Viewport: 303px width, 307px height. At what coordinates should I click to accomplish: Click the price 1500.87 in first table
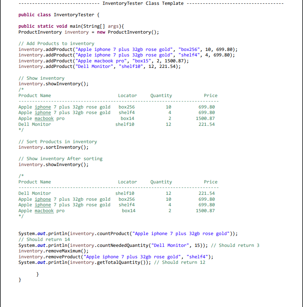tap(205, 118)
